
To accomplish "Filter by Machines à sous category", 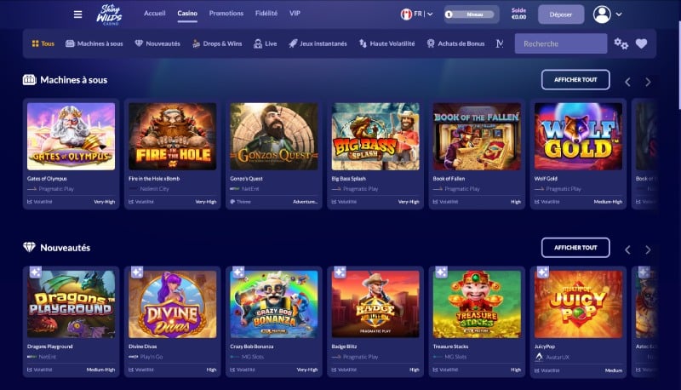I will tap(94, 43).
